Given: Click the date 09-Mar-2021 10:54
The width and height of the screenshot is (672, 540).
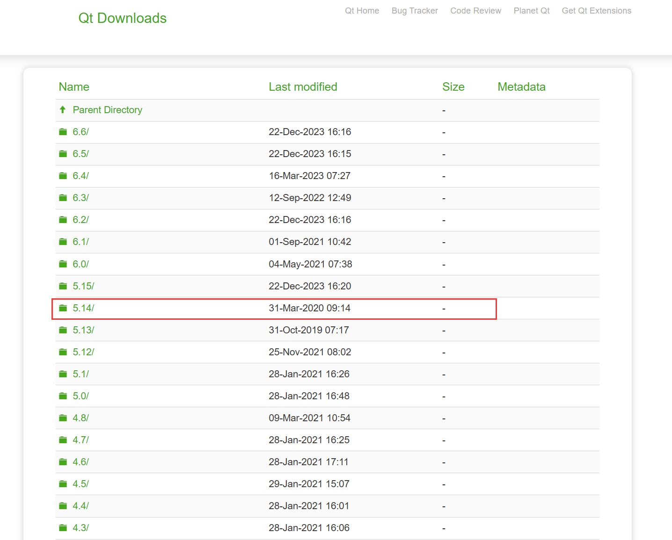Looking at the screenshot, I should coord(309,418).
